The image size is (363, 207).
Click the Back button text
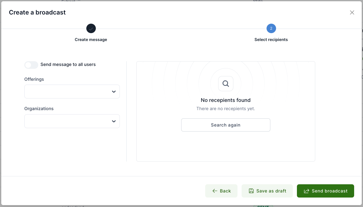[225, 191]
